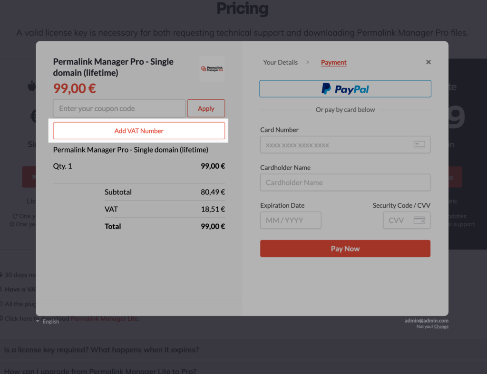Focus the CVV security code field
Screen dimensions: 487x374
point(407,221)
